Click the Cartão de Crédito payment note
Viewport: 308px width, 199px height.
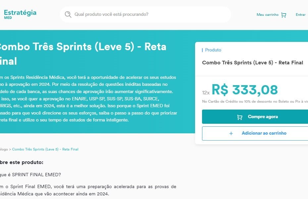[x=255, y=101]
